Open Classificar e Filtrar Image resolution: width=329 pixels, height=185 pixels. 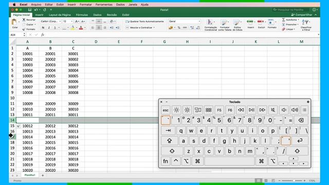pos(306,25)
